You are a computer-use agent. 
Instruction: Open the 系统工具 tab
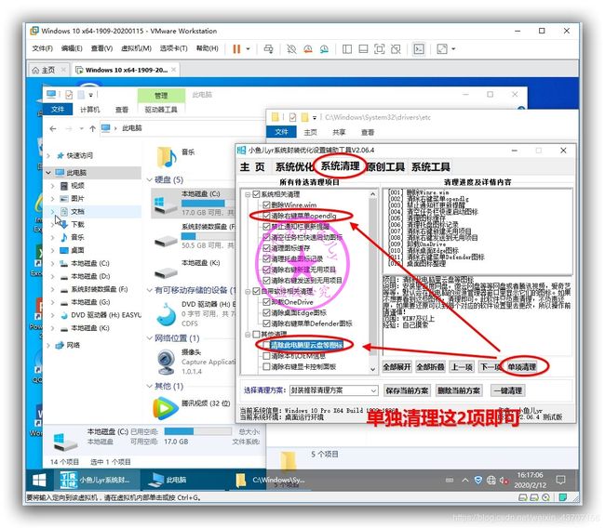[431, 167]
